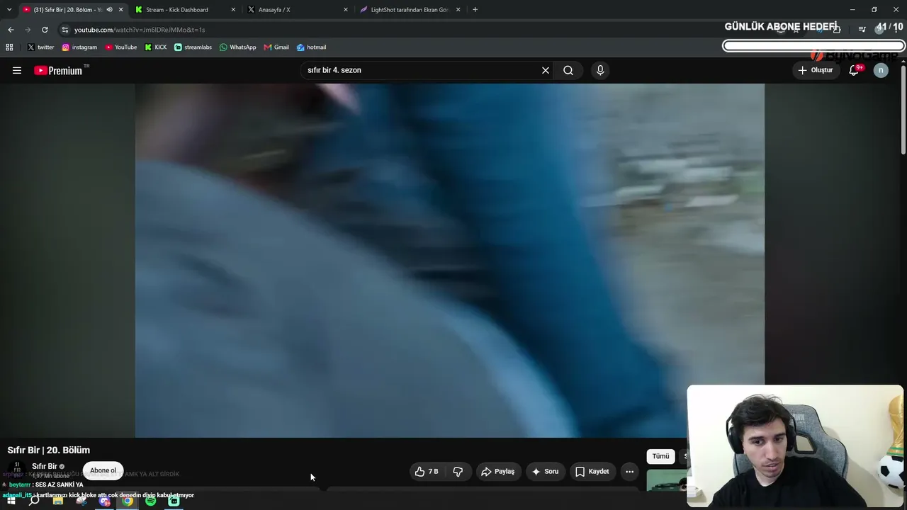This screenshot has width=907, height=510.
Task: Open the hotmail bookmark
Action: (312, 47)
